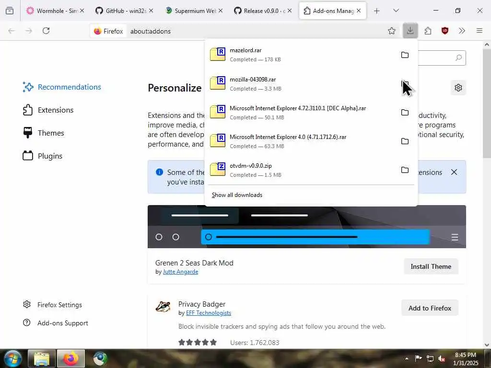Open the add-ons tools gear menu
The height and width of the screenshot is (368, 491).
tap(458, 88)
